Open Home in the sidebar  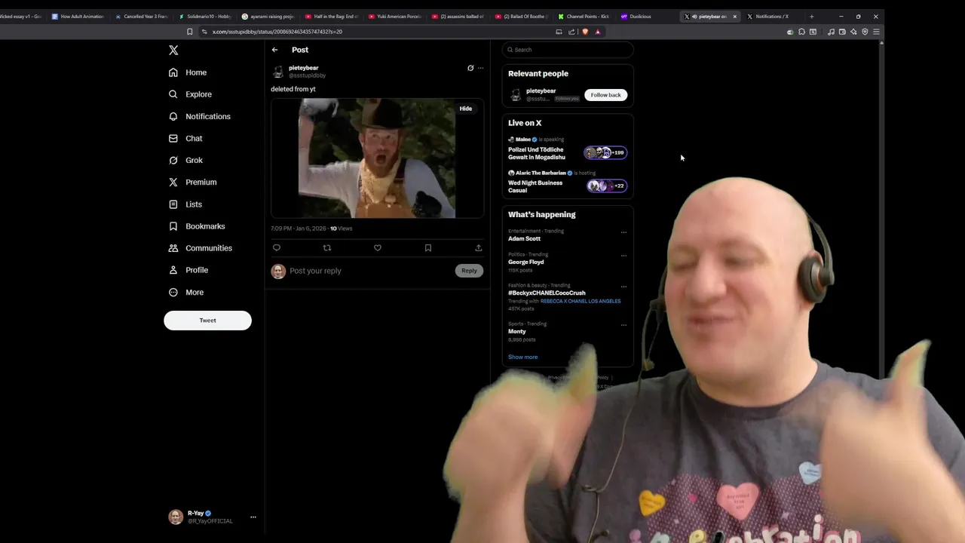(x=188, y=72)
